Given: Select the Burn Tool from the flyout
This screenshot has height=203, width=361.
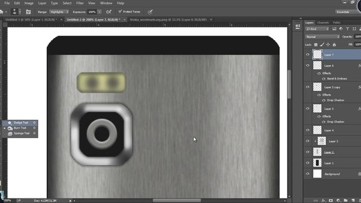Looking at the screenshot, I should pyautogui.click(x=20, y=128).
